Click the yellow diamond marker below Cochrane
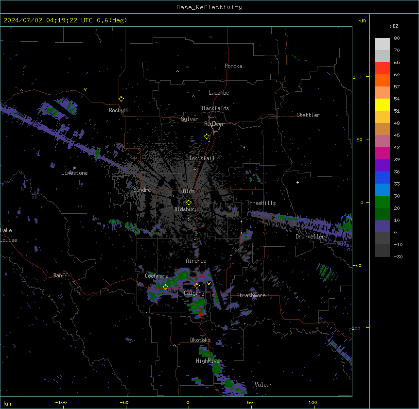The width and height of the screenshot is (419, 409). 165,287
